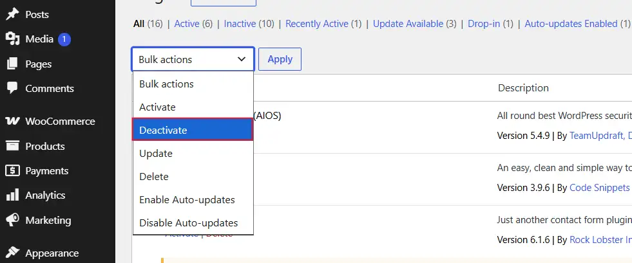Viewport: 632px width, 263px height.
Task: Open Media via the media icon
Action: click(12, 39)
